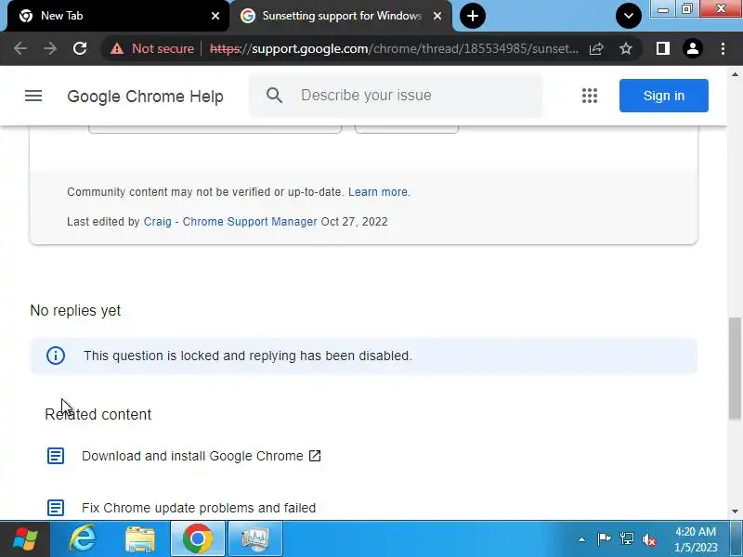Click the 'Related content' heading
Screen dimensions: 743x557
[x=98, y=414]
